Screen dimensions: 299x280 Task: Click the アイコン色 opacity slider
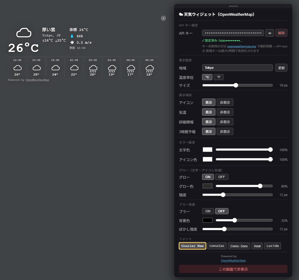pyautogui.click(x=244, y=159)
